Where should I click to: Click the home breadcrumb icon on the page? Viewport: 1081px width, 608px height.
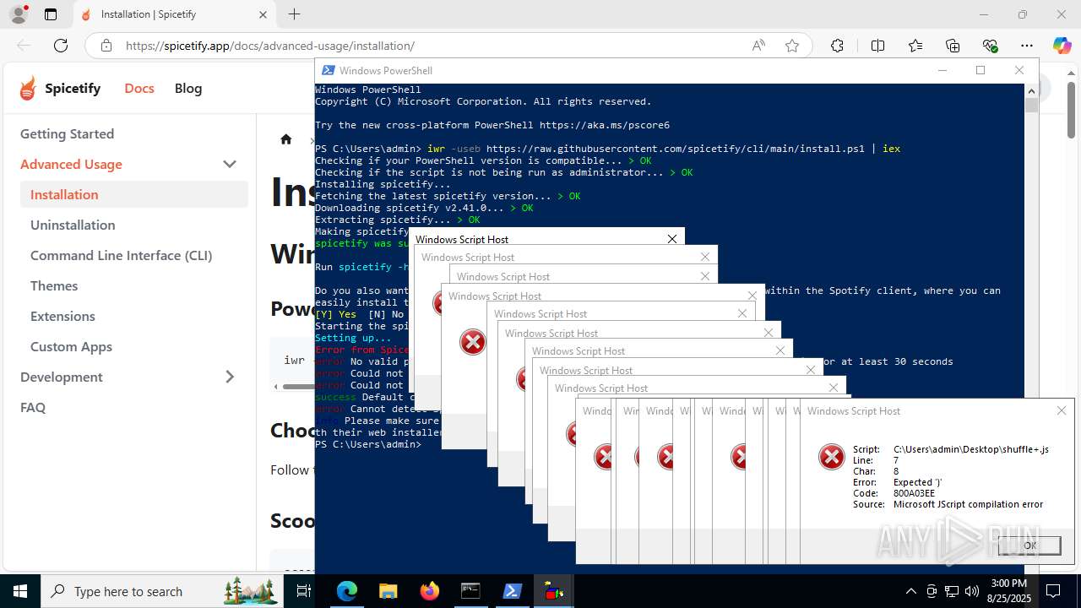coord(286,139)
